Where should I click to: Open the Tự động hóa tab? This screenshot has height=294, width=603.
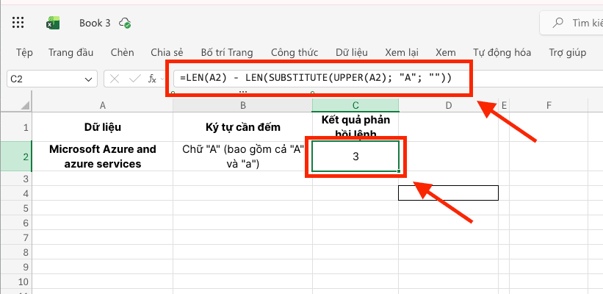[x=503, y=52]
